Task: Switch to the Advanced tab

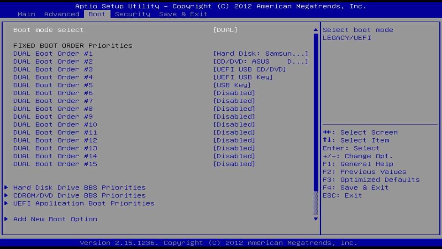Action: (x=62, y=14)
